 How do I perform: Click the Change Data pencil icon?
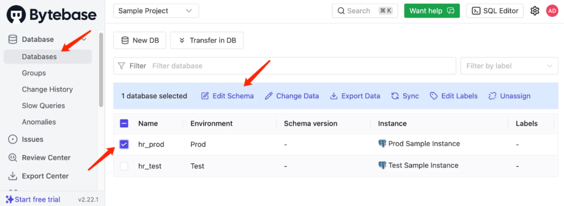tap(269, 96)
